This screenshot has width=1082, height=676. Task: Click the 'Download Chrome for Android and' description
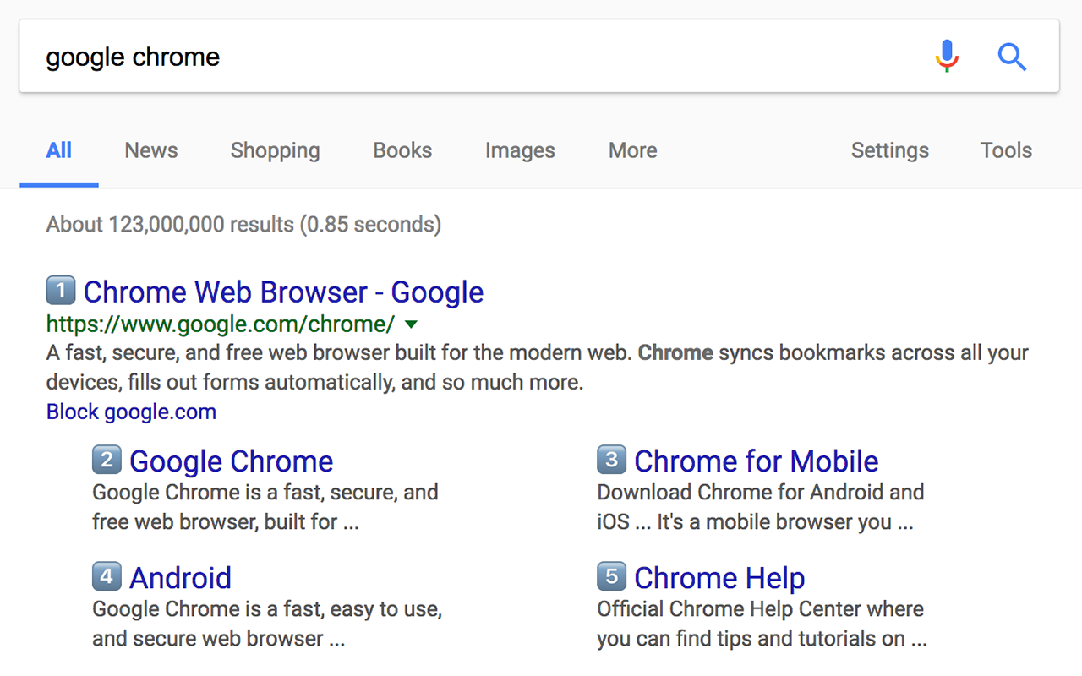[760, 507]
